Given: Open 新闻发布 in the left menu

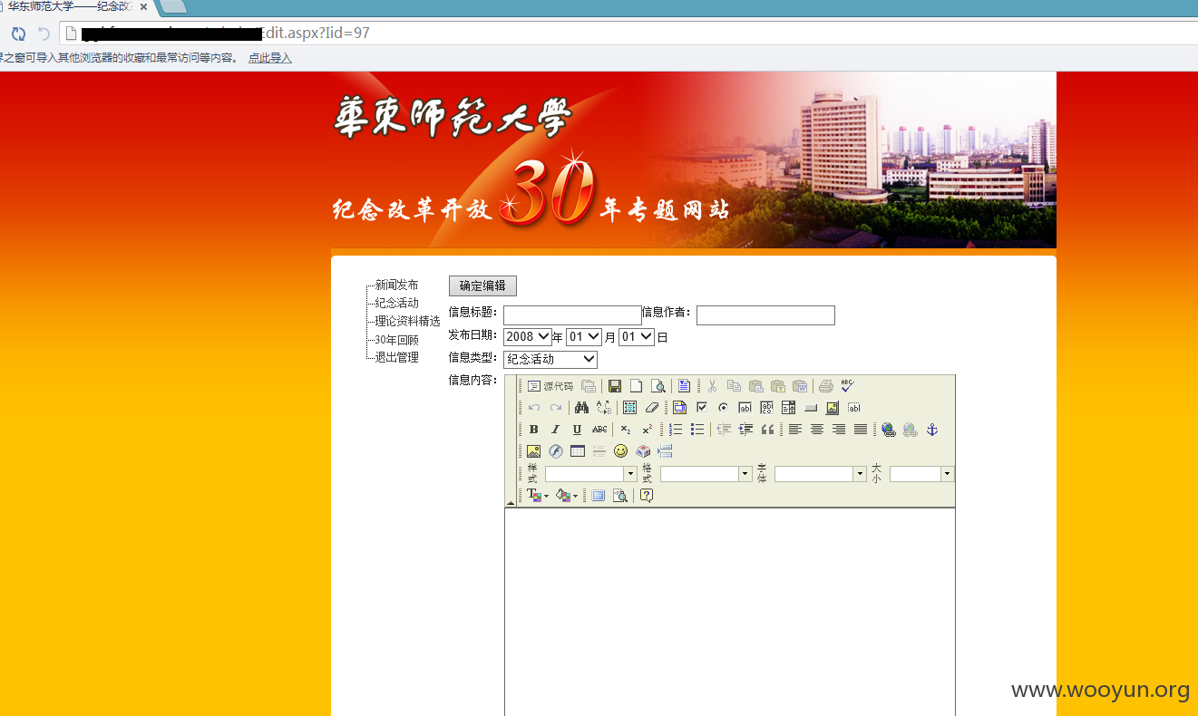Looking at the screenshot, I should pyautogui.click(x=396, y=285).
